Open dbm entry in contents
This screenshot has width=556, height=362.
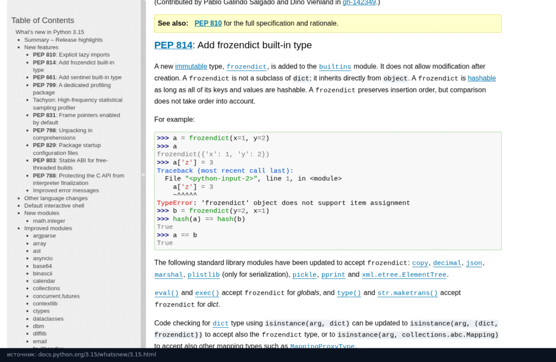[39, 327]
